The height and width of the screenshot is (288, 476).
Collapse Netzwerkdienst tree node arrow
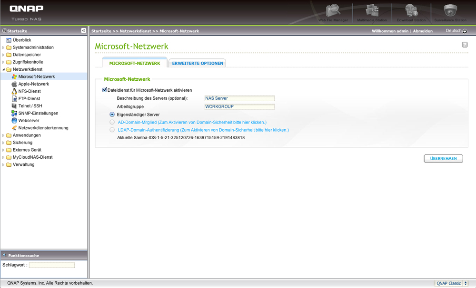(x=3, y=69)
